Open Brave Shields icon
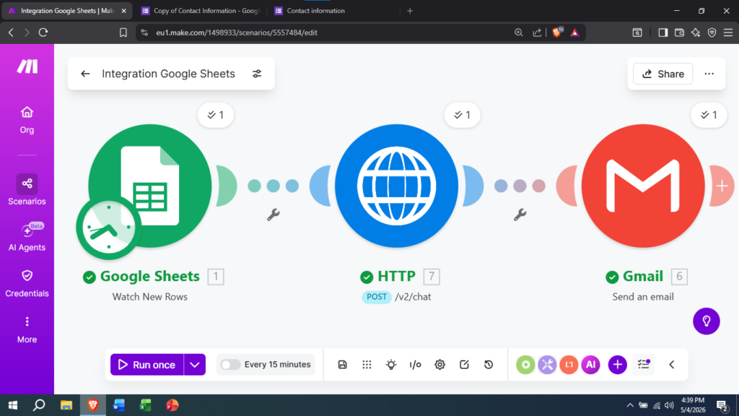 [x=556, y=32]
